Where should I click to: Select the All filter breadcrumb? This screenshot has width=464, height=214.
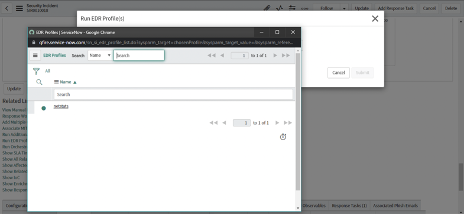[x=48, y=71]
